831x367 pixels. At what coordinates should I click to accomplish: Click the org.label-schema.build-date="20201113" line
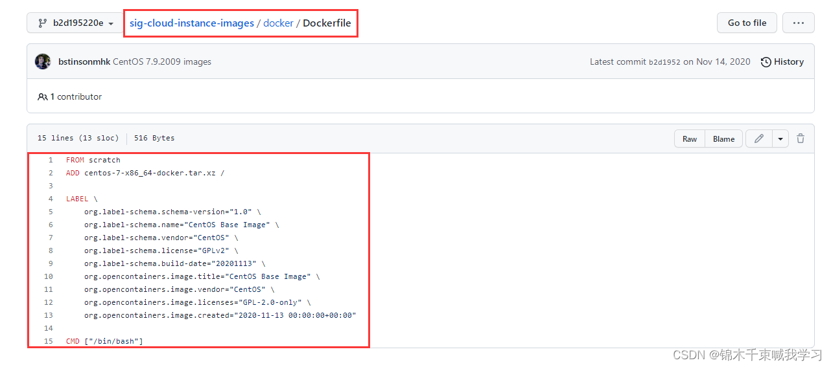pos(175,263)
